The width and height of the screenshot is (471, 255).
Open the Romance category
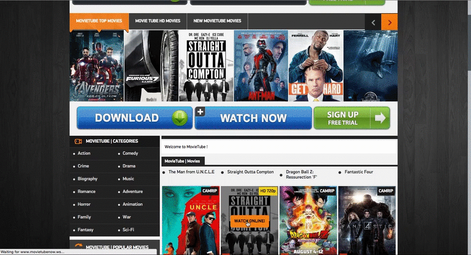[x=86, y=191]
